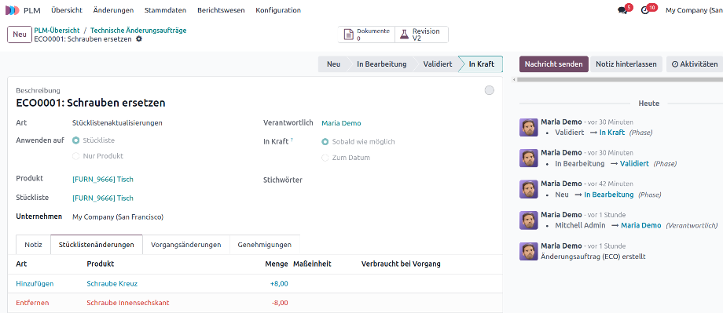Switch to the Stücklistenänderungen tab

point(97,245)
